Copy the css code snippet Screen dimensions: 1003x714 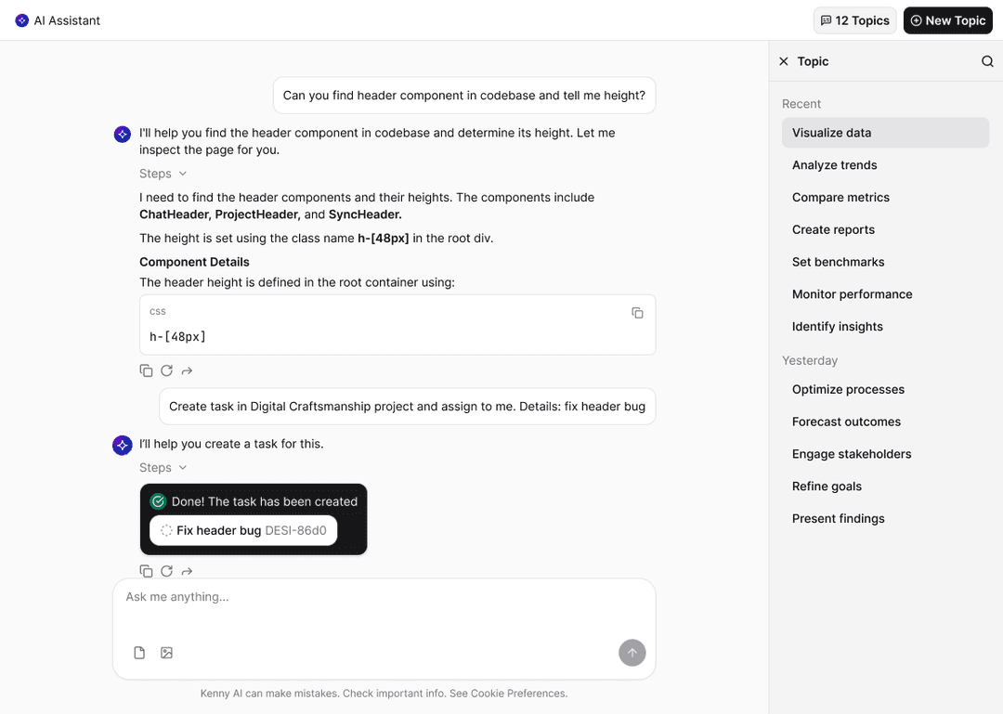coord(637,313)
